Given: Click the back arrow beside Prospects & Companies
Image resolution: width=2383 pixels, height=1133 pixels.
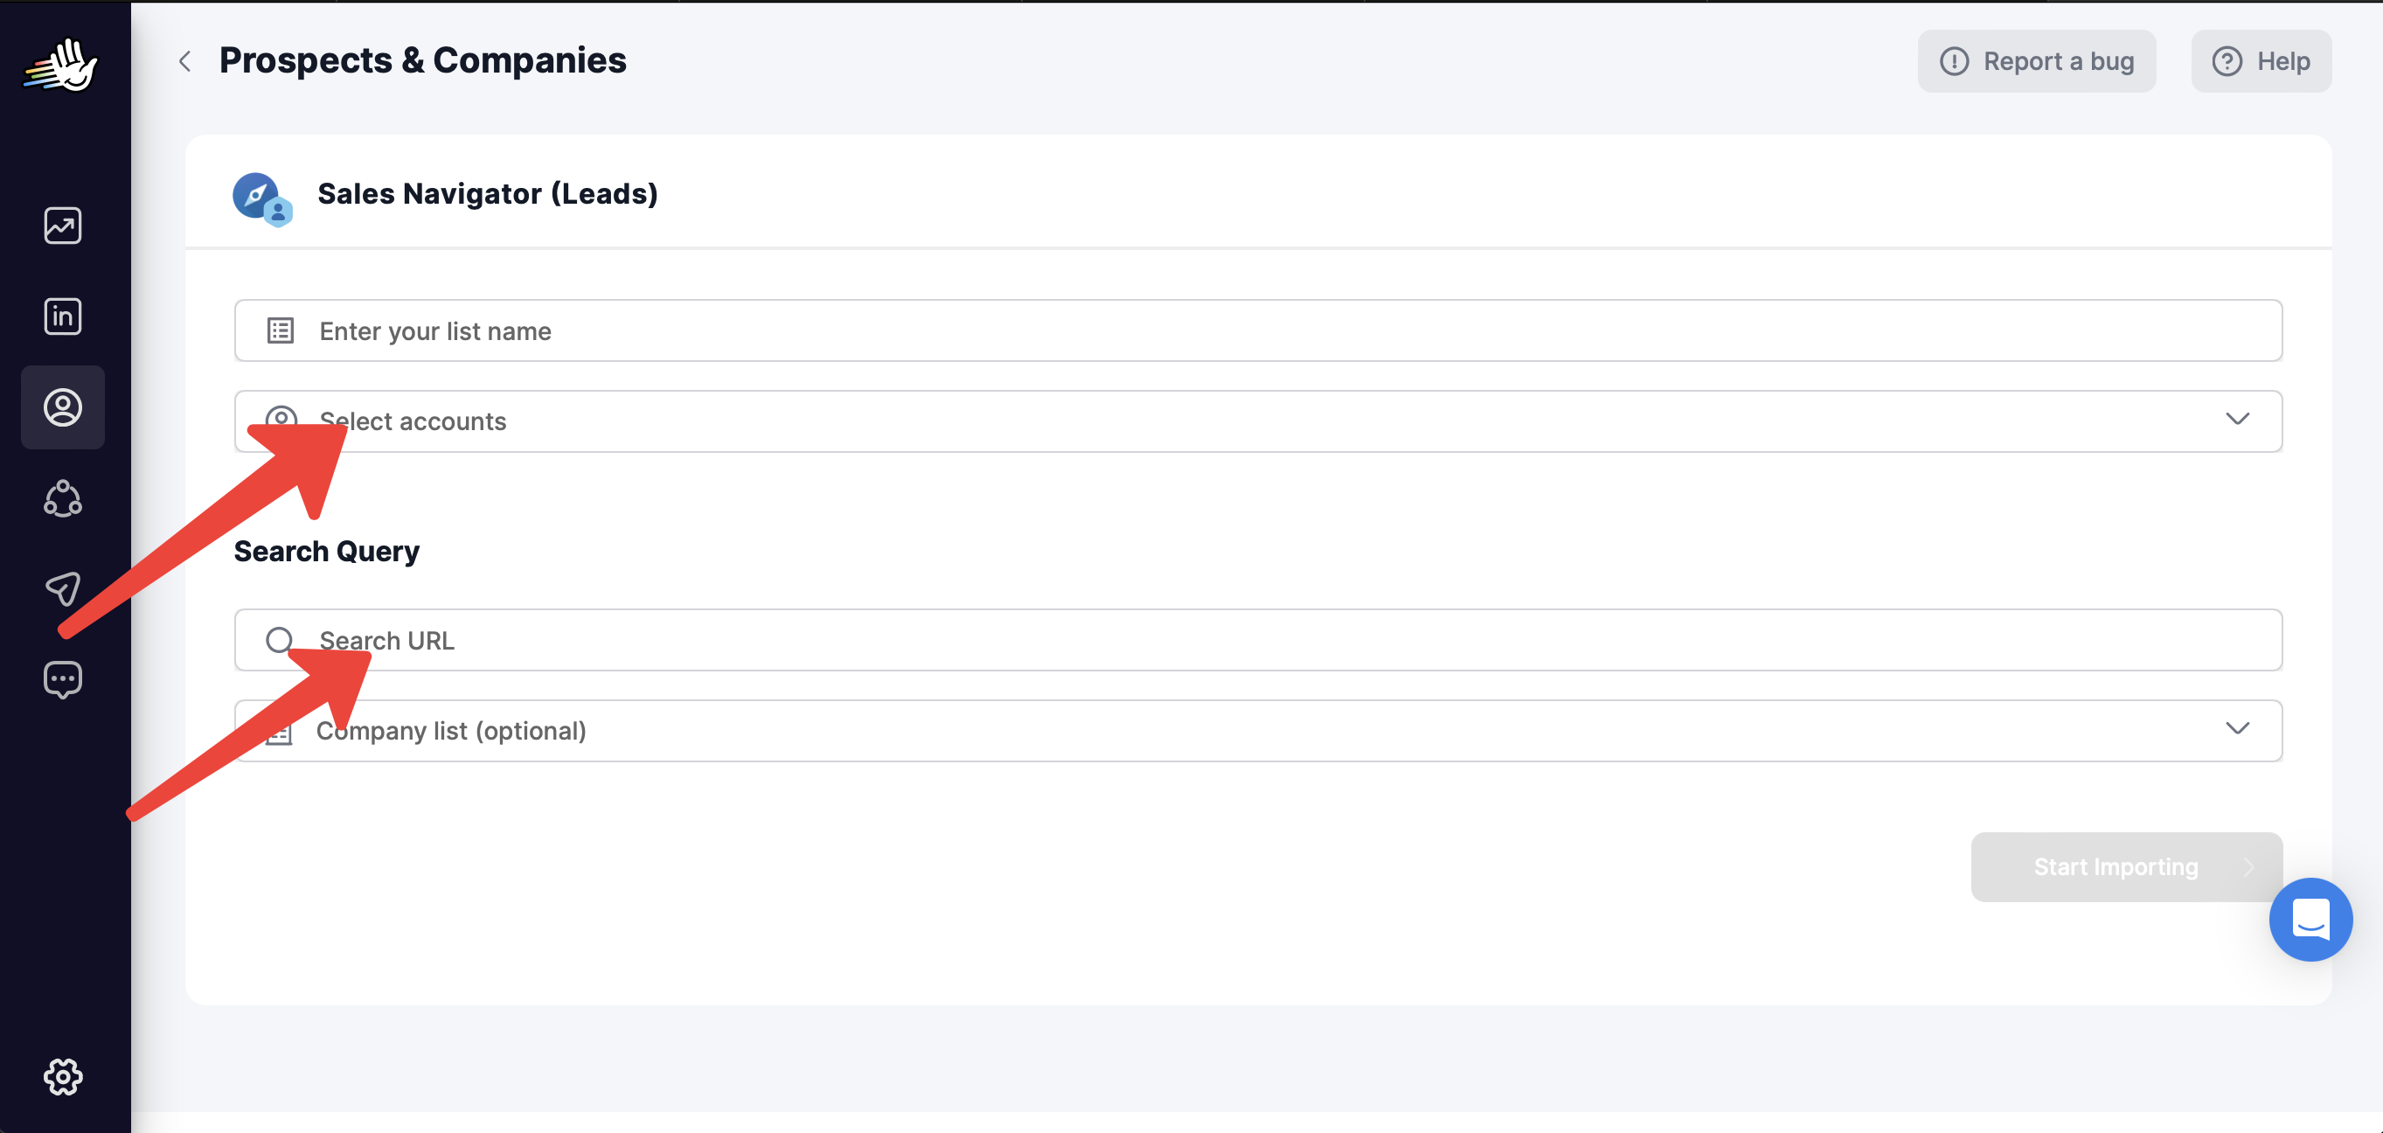Looking at the screenshot, I should click(x=185, y=61).
